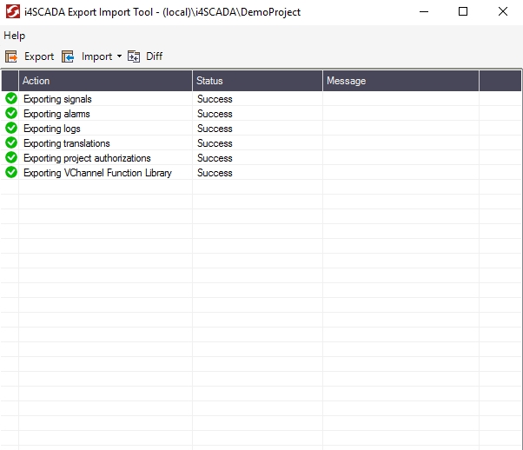Click green check icon beside Exporting signals

click(x=11, y=99)
